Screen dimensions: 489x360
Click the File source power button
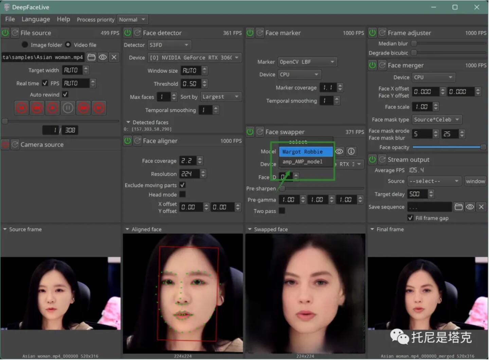pos(5,33)
